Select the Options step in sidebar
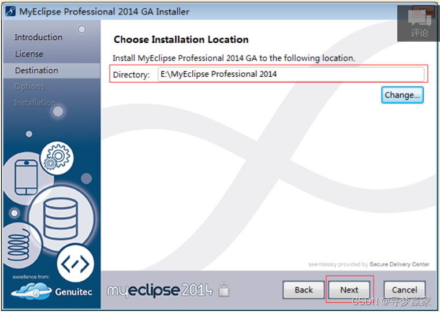 29,87
